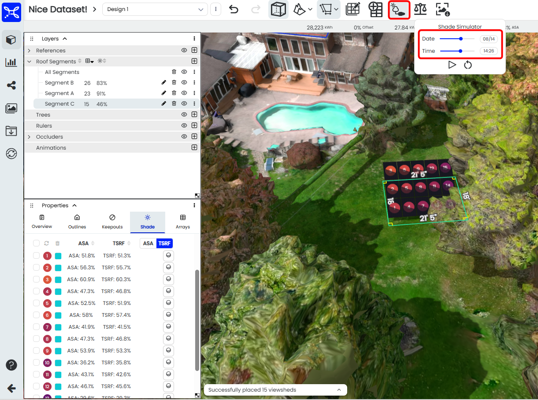
Task: Open the Design 1 dropdown
Action: point(155,9)
